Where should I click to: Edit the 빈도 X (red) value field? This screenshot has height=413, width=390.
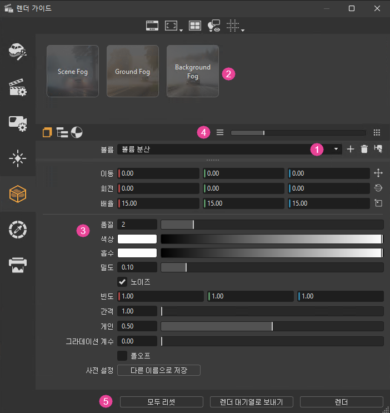pos(161,296)
